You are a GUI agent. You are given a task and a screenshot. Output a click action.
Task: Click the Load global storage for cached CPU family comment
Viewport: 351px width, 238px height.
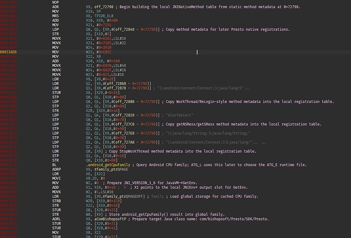tap(214, 196)
